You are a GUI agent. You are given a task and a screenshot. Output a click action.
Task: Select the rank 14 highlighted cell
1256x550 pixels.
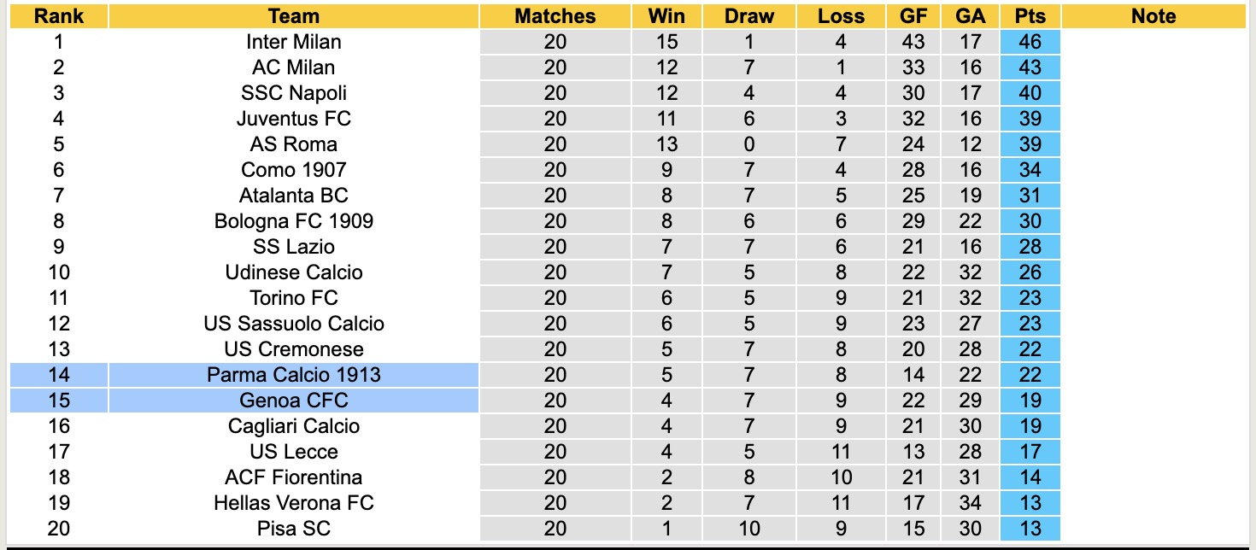(x=59, y=375)
